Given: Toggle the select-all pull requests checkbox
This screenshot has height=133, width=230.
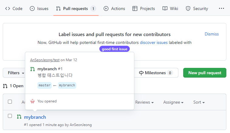Looking at the screenshot, I should (x=10, y=102).
